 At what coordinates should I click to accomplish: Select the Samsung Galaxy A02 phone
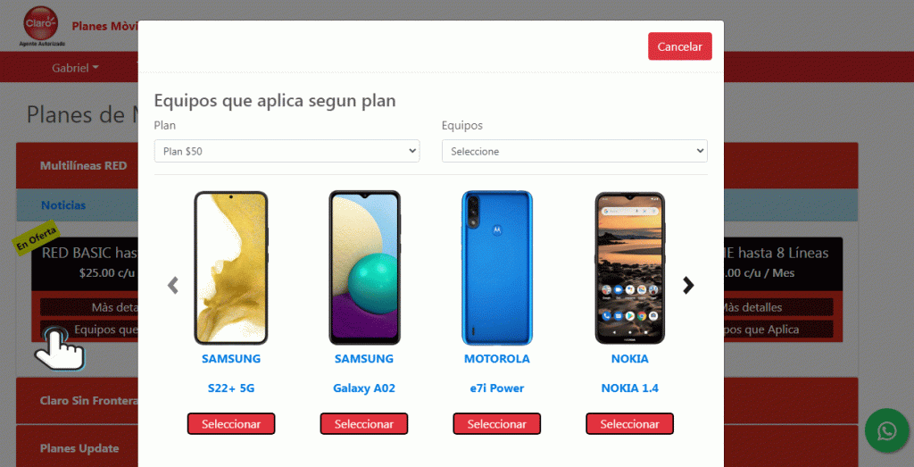pos(364,424)
